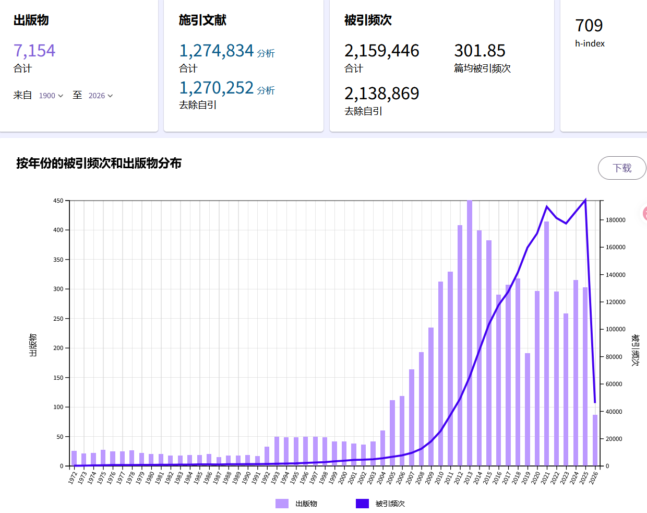Select the 2026 publications bar
This screenshot has width=647, height=513.
click(x=595, y=440)
